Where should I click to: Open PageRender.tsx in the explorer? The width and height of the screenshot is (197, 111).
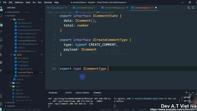point(22,97)
